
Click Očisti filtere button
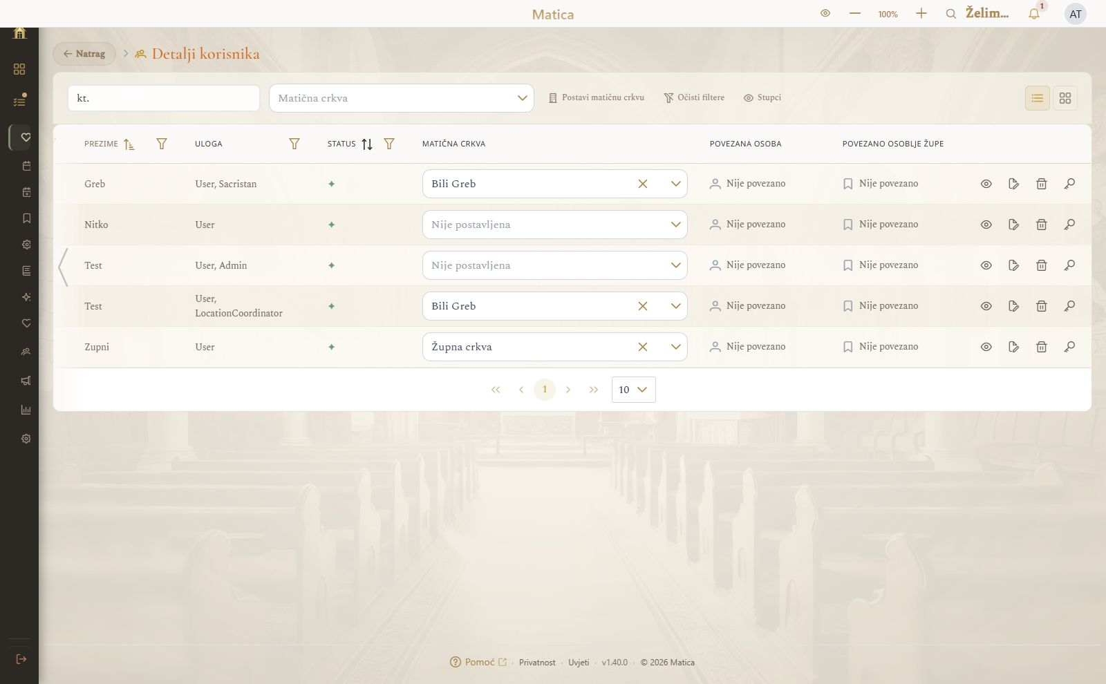click(x=694, y=97)
